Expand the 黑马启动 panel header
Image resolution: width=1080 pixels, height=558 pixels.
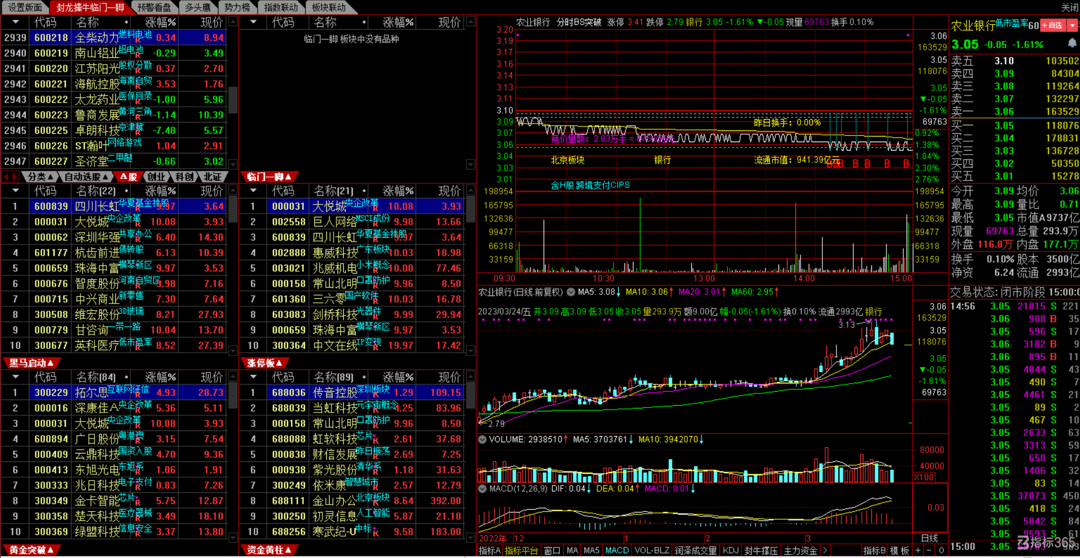click(31, 363)
